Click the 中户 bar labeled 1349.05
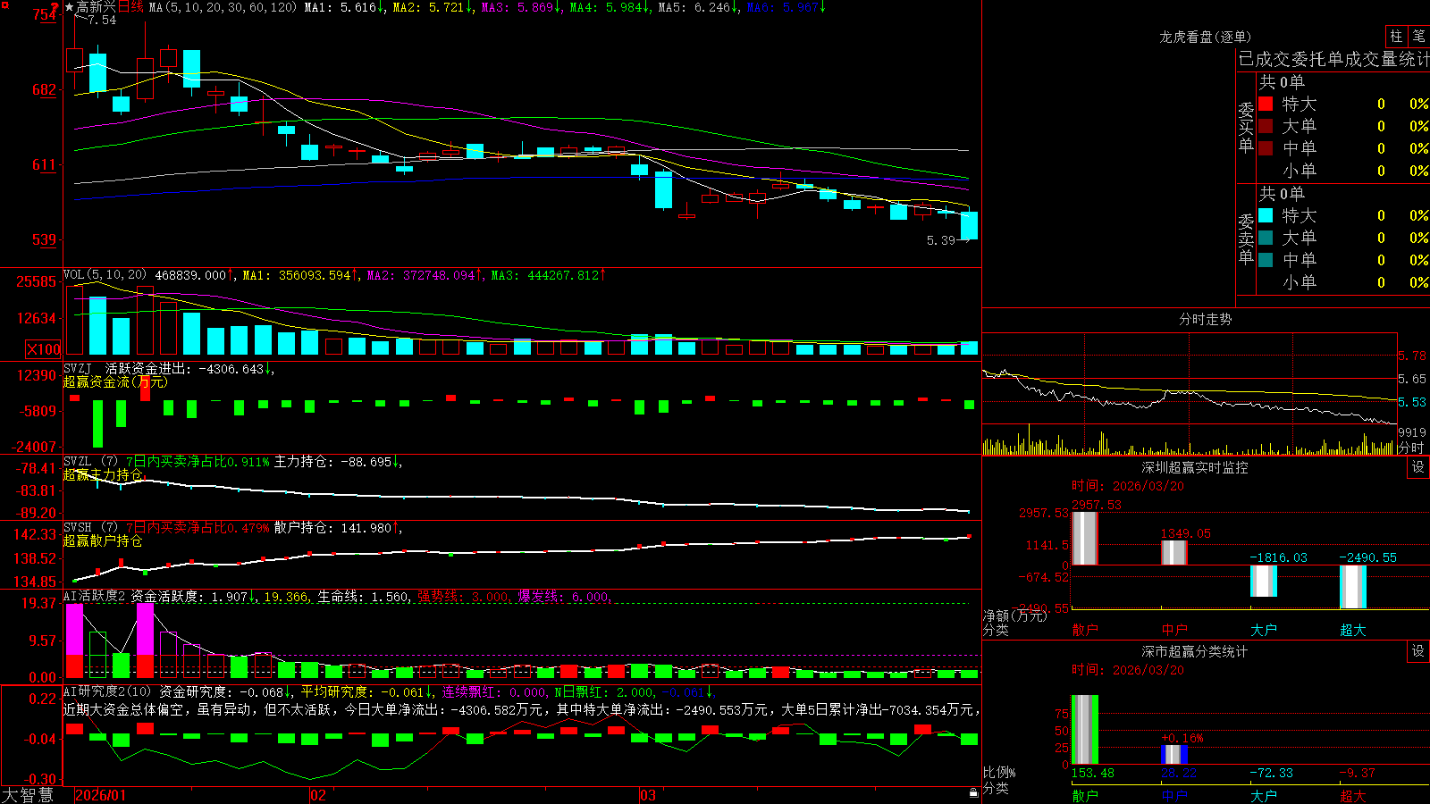The height and width of the screenshot is (804, 1430). point(1173,553)
